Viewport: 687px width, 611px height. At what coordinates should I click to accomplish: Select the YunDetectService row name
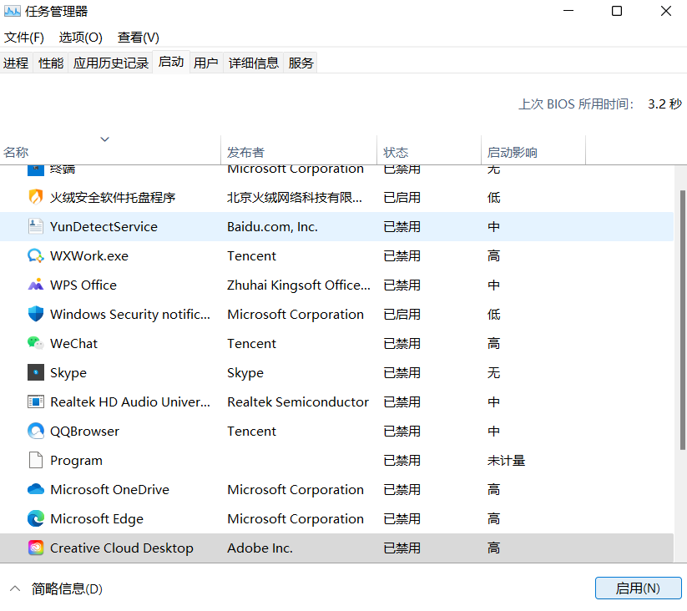[x=104, y=227]
